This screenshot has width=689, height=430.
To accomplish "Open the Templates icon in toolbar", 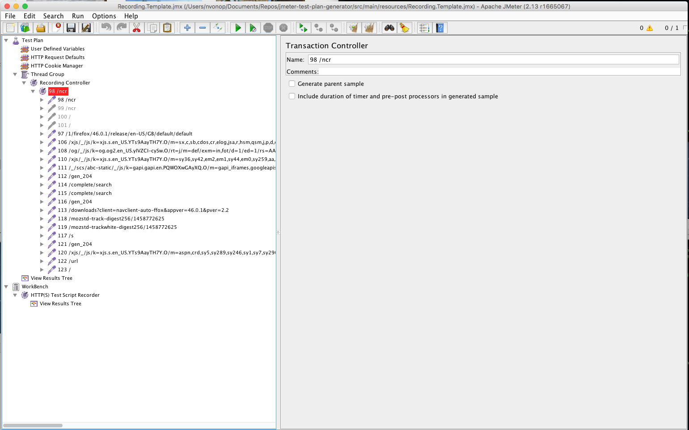I will pyautogui.click(x=25, y=28).
